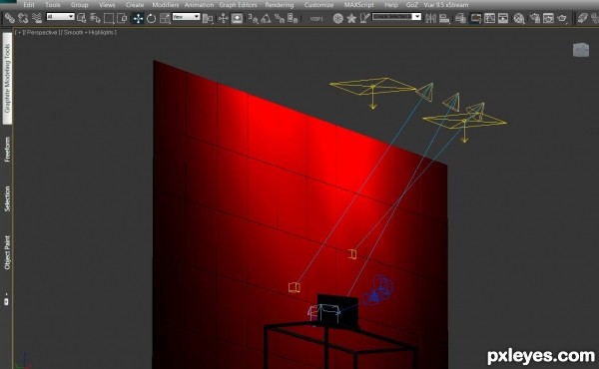Switch to the Selection vertical tab
The width and height of the screenshot is (599, 369).
click(x=7, y=198)
